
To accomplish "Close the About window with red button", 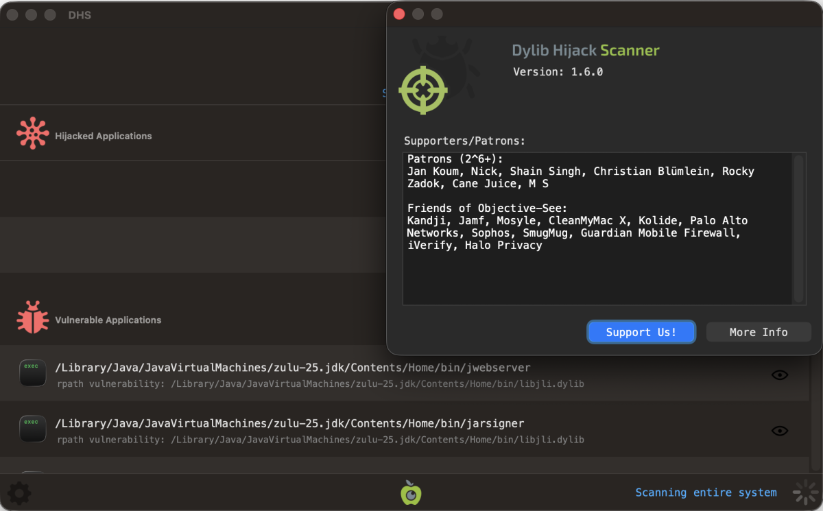I will (399, 14).
